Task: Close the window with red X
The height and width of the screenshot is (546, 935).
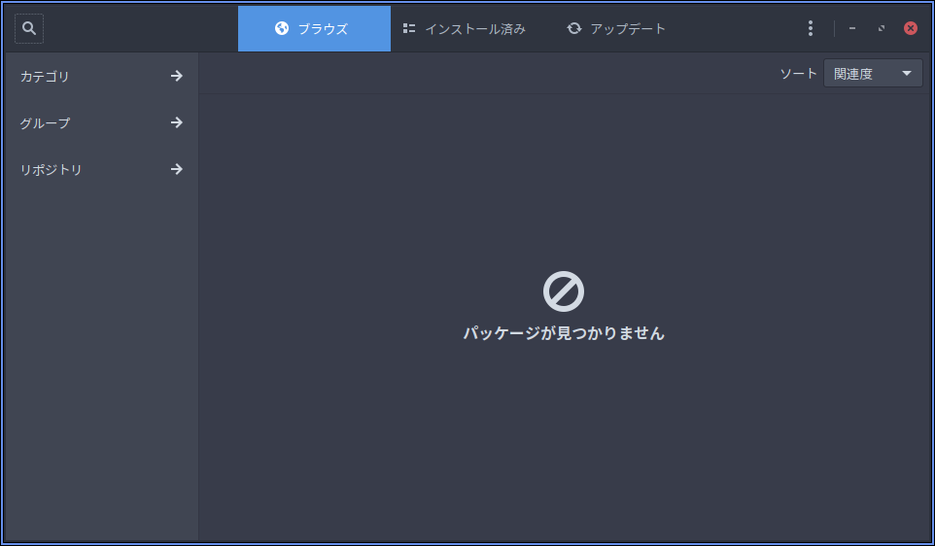Action: pyautogui.click(x=911, y=28)
